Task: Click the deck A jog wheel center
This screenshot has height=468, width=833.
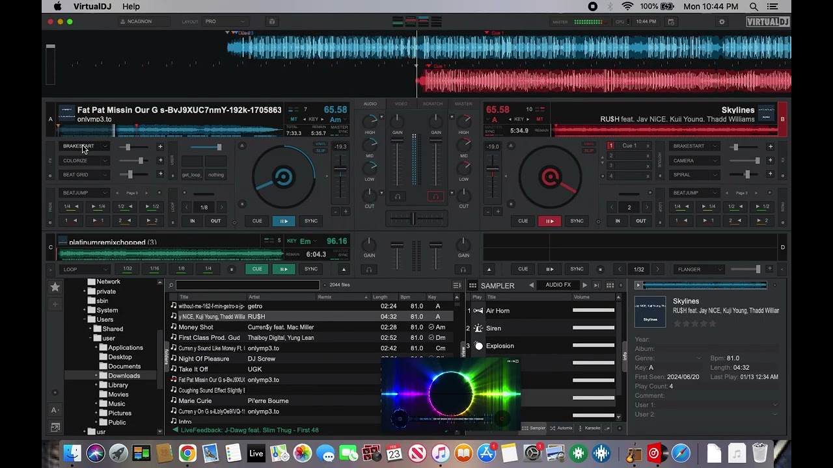Action: click(x=283, y=176)
